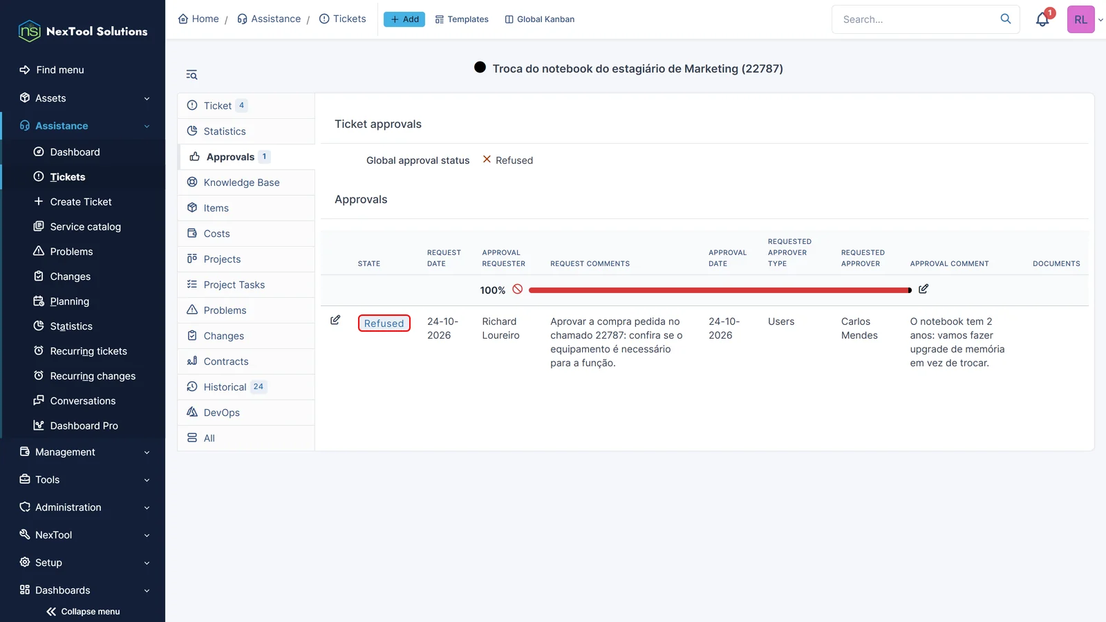This screenshot has width=1106, height=622.
Task: Expand the Administration menu chevron
Action: click(147, 508)
